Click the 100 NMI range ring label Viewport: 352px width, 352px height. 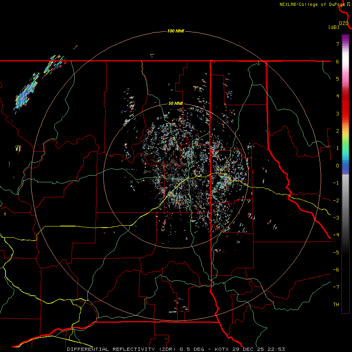[x=176, y=31]
